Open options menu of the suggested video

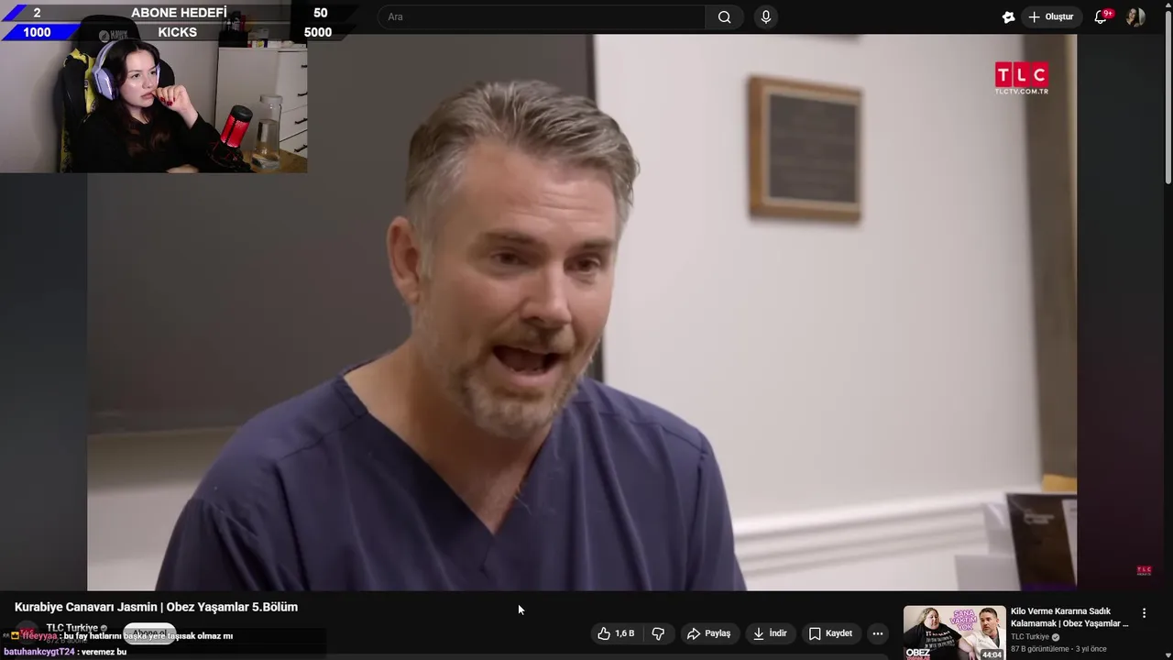pos(1144,612)
